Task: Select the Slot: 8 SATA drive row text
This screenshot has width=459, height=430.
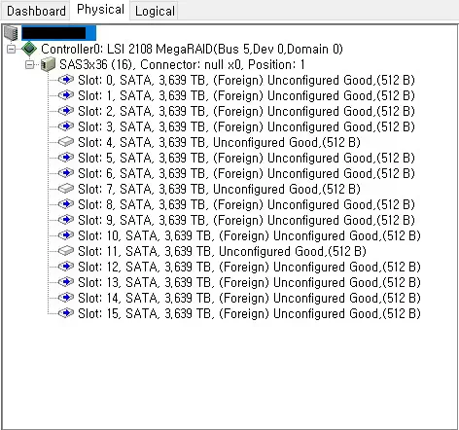Action: 246,204
